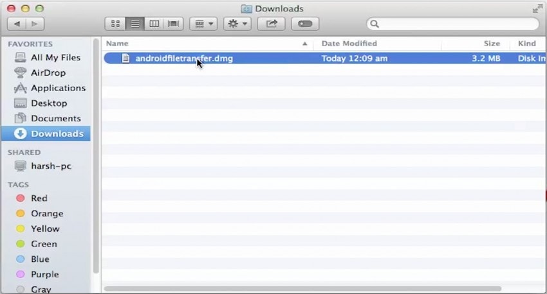Open shared computer harsh-pc
The height and width of the screenshot is (294, 547).
tap(47, 166)
